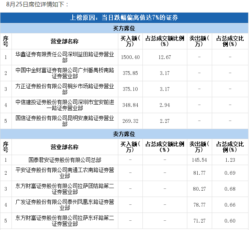Select the buy amount 375.10
Viewport: 250px width, 230px height.
coord(130,89)
